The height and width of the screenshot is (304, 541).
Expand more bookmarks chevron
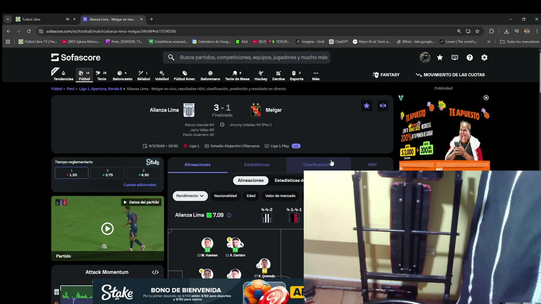coord(489,42)
